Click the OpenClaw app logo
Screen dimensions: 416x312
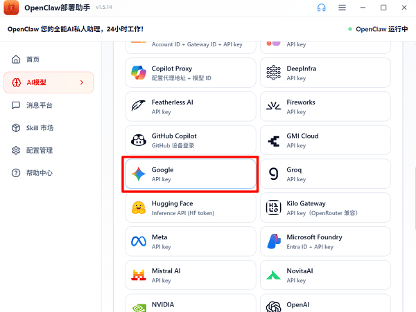11,8
